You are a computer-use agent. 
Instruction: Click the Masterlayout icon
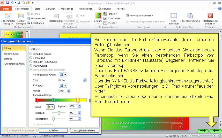tap(56, 16)
